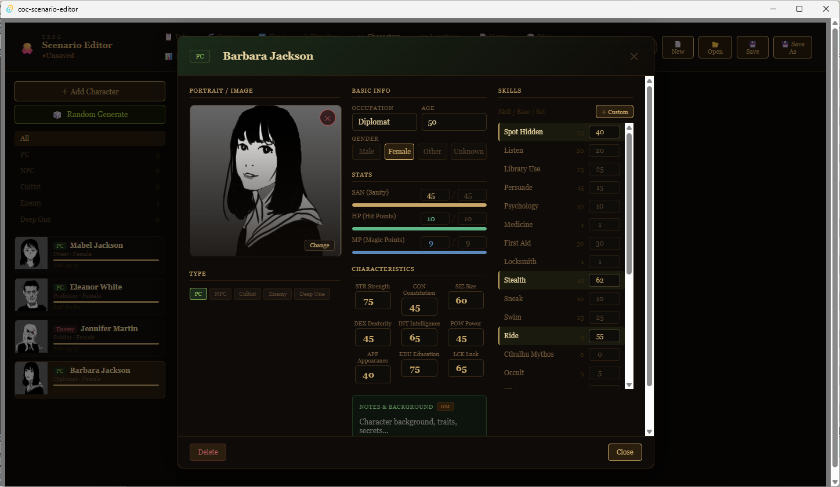Click the Random Generate button
Image resolution: width=840 pixels, height=487 pixels.
coord(90,115)
